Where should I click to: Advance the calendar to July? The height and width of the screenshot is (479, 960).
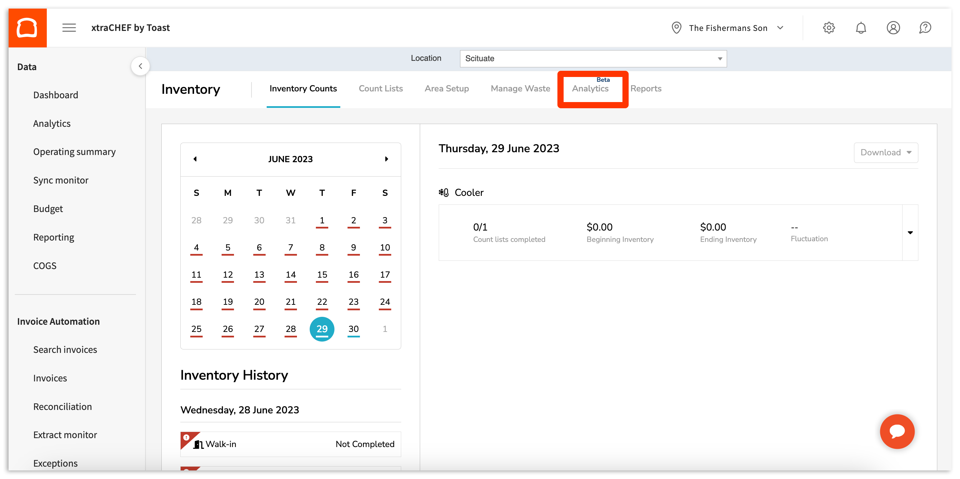[x=386, y=159]
